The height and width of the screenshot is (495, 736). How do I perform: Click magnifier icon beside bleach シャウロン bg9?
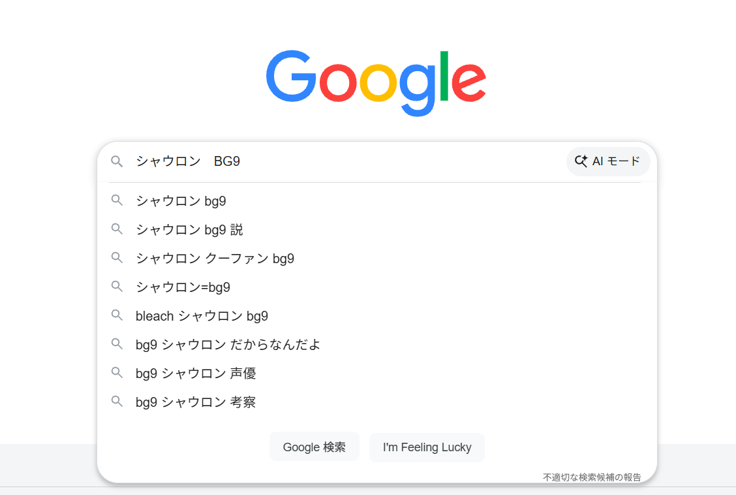[x=117, y=315]
